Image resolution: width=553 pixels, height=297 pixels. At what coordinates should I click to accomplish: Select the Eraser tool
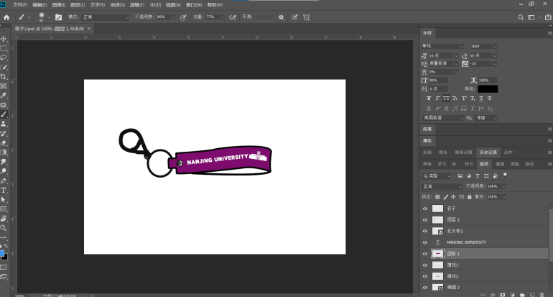4,143
